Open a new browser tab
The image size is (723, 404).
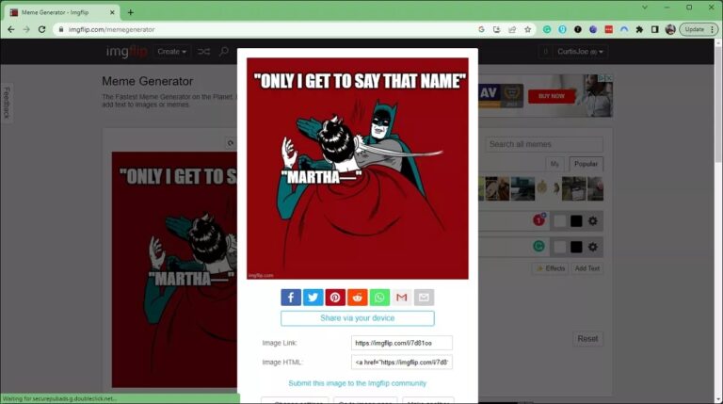pyautogui.click(x=131, y=12)
